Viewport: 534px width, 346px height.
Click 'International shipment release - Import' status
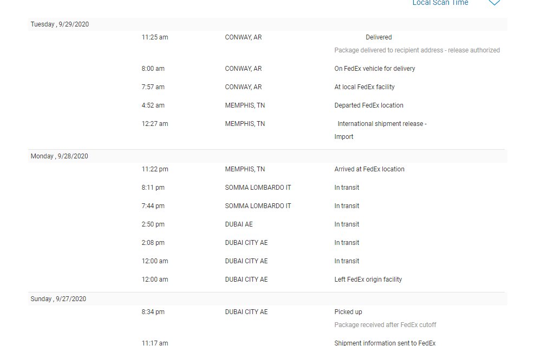pyautogui.click(x=380, y=130)
